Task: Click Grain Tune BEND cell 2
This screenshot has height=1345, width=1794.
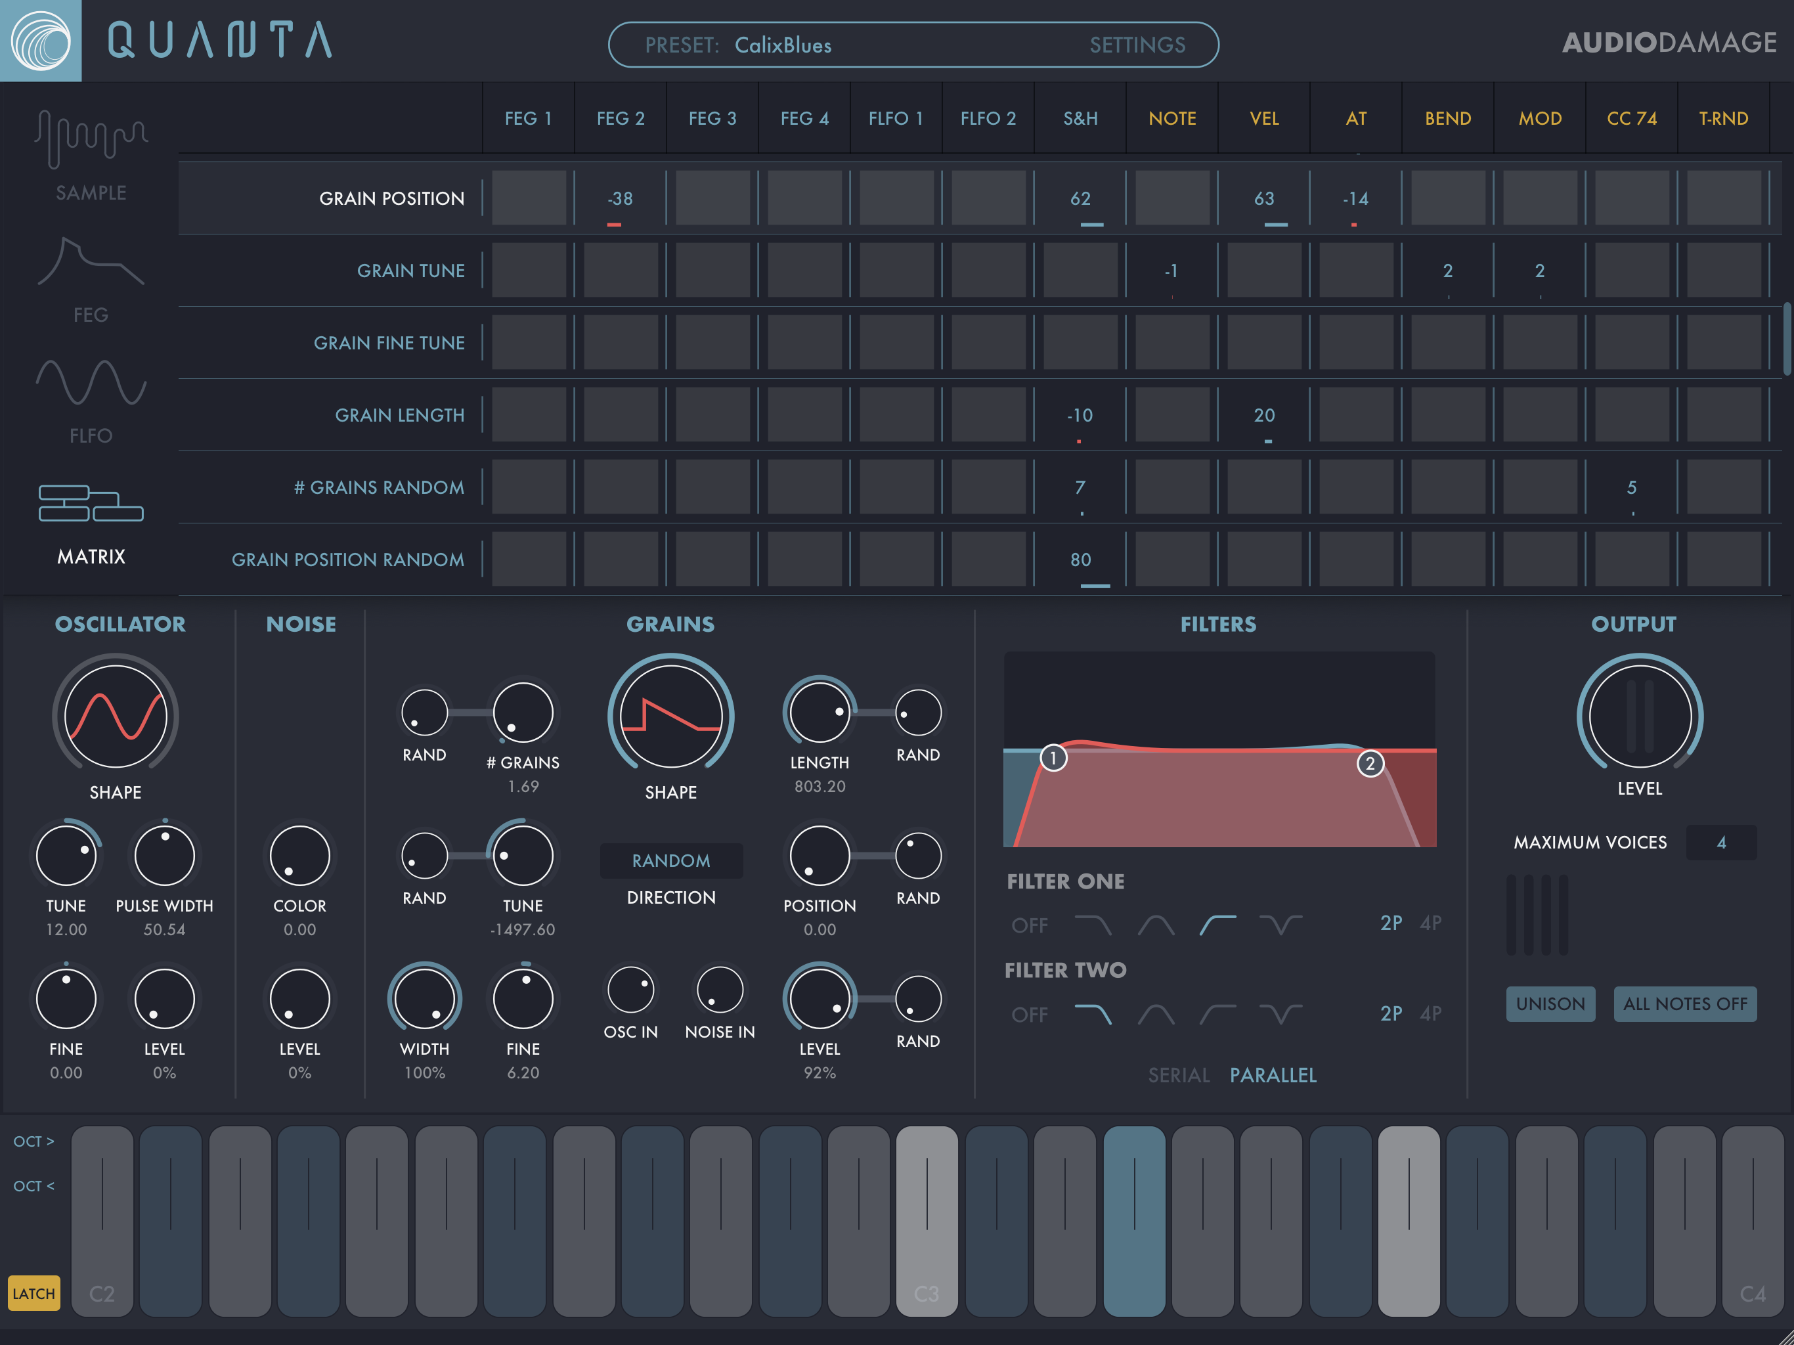Action: 1448,270
